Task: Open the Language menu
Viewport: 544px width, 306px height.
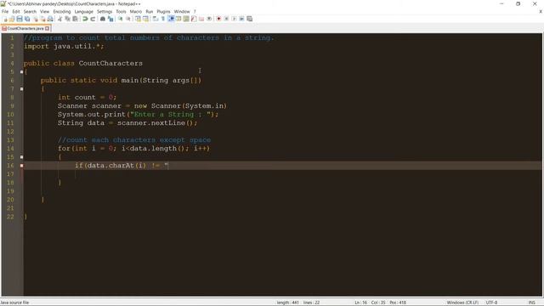Action: click(x=83, y=11)
